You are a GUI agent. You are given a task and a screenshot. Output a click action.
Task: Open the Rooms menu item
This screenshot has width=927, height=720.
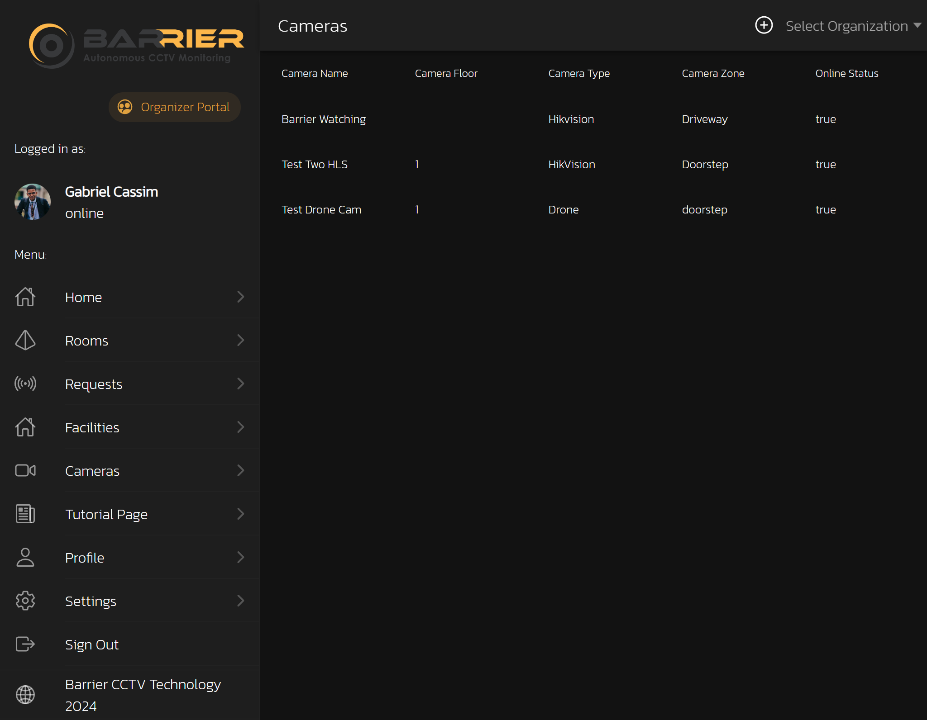(86, 341)
